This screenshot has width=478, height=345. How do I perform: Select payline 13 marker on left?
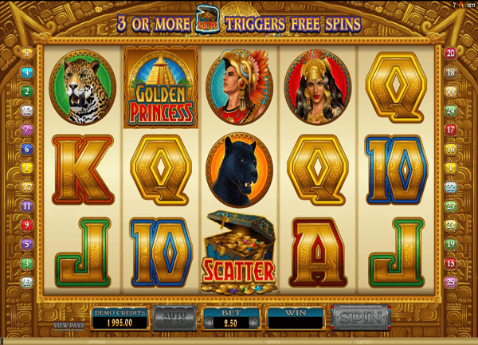(x=27, y=282)
